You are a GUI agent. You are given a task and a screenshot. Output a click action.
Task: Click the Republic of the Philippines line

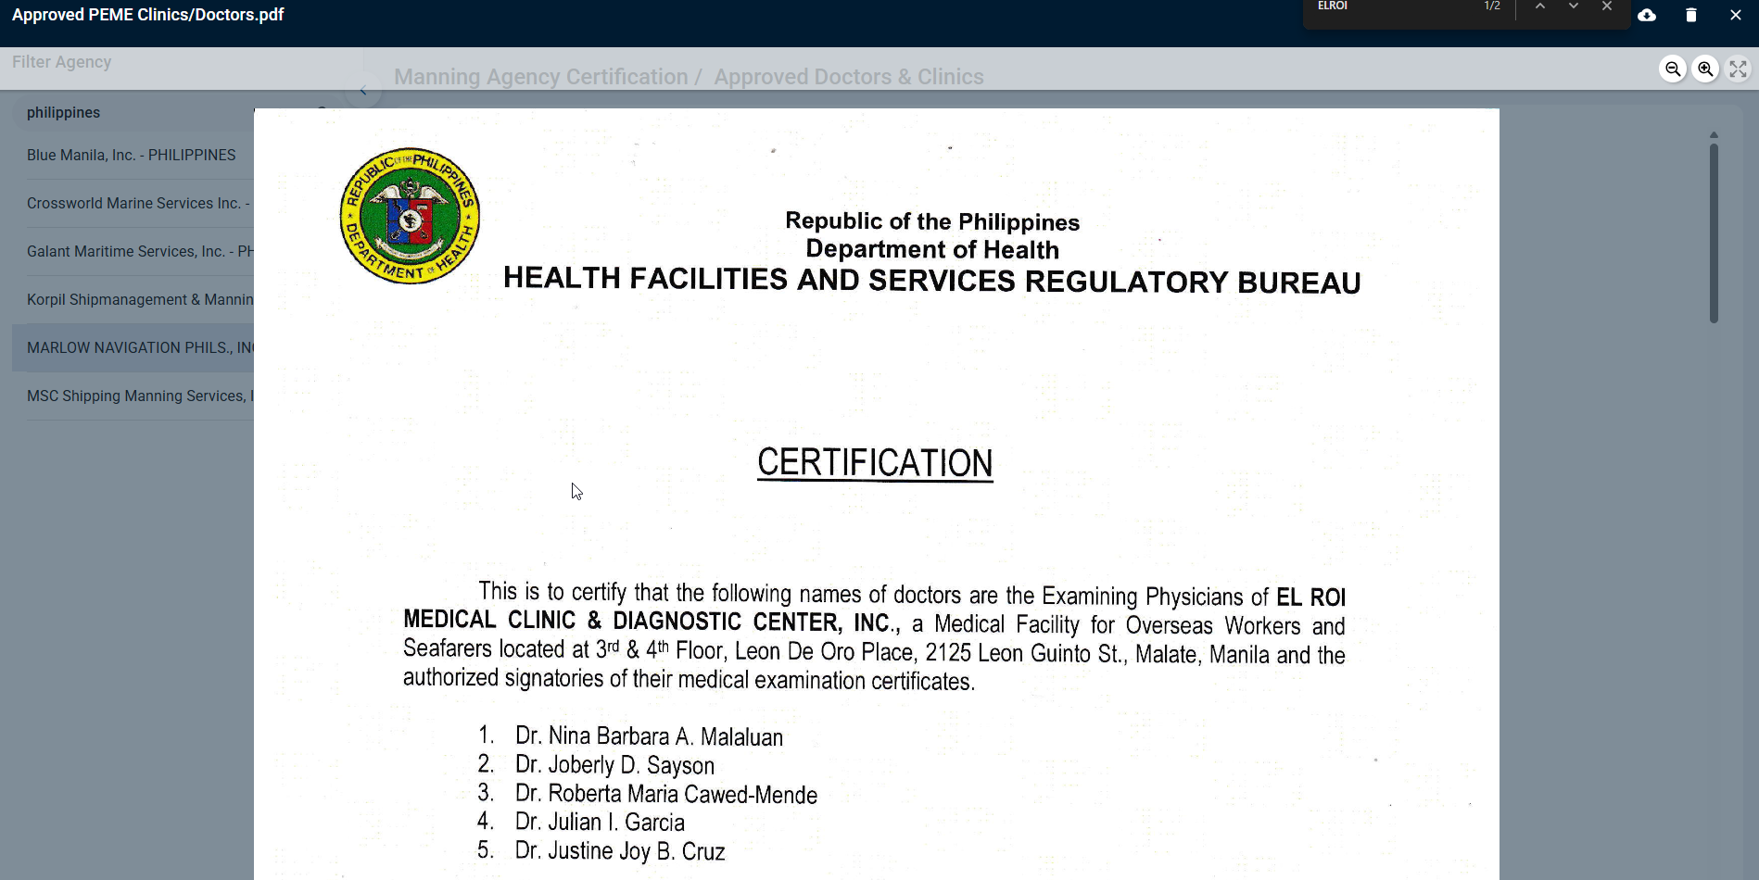(932, 221)
